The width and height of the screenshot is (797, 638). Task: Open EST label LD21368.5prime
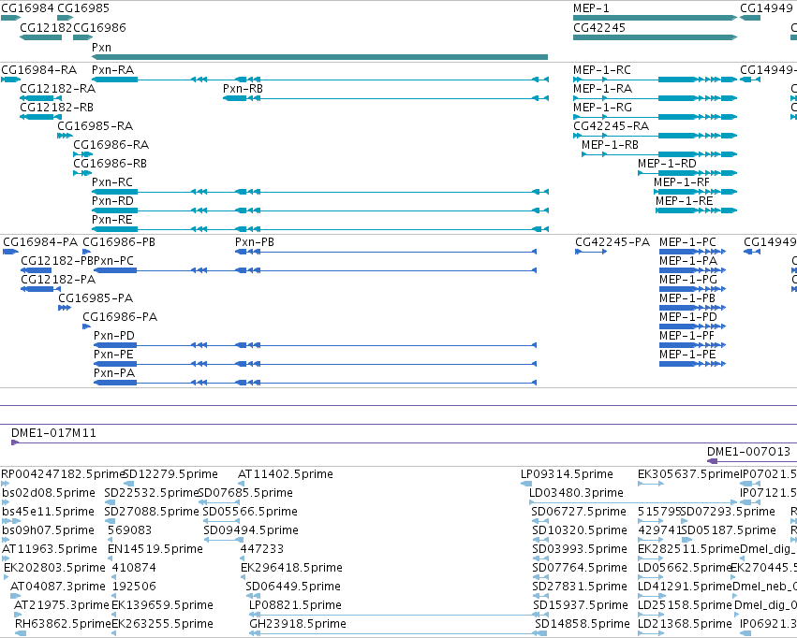click(x=685, y=624)
